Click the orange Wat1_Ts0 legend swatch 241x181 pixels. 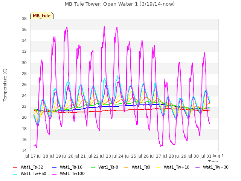(x=127, y=167)
